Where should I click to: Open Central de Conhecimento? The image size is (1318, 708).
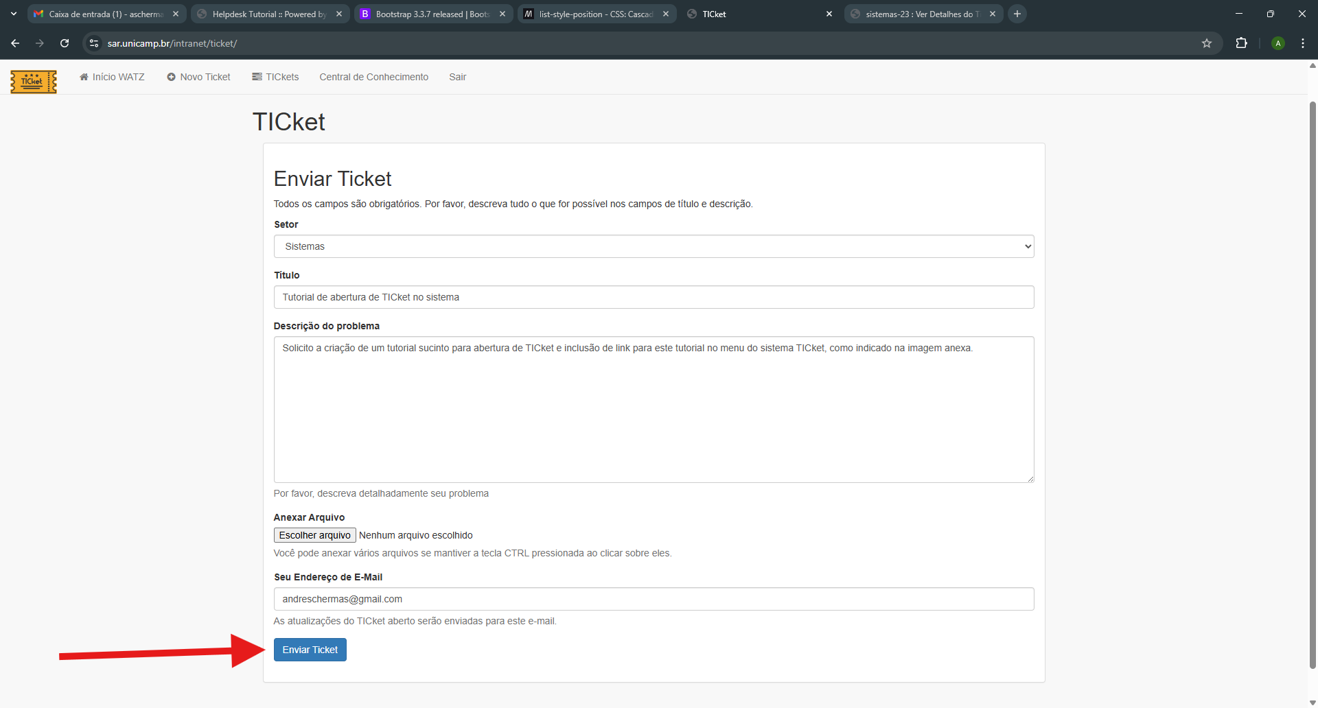pyautogui.click(x=373, y=77)
